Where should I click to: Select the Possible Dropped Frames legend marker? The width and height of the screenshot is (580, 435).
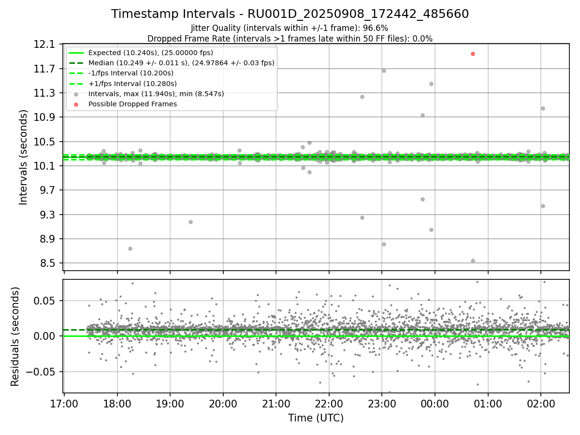(x=76, y=104)
